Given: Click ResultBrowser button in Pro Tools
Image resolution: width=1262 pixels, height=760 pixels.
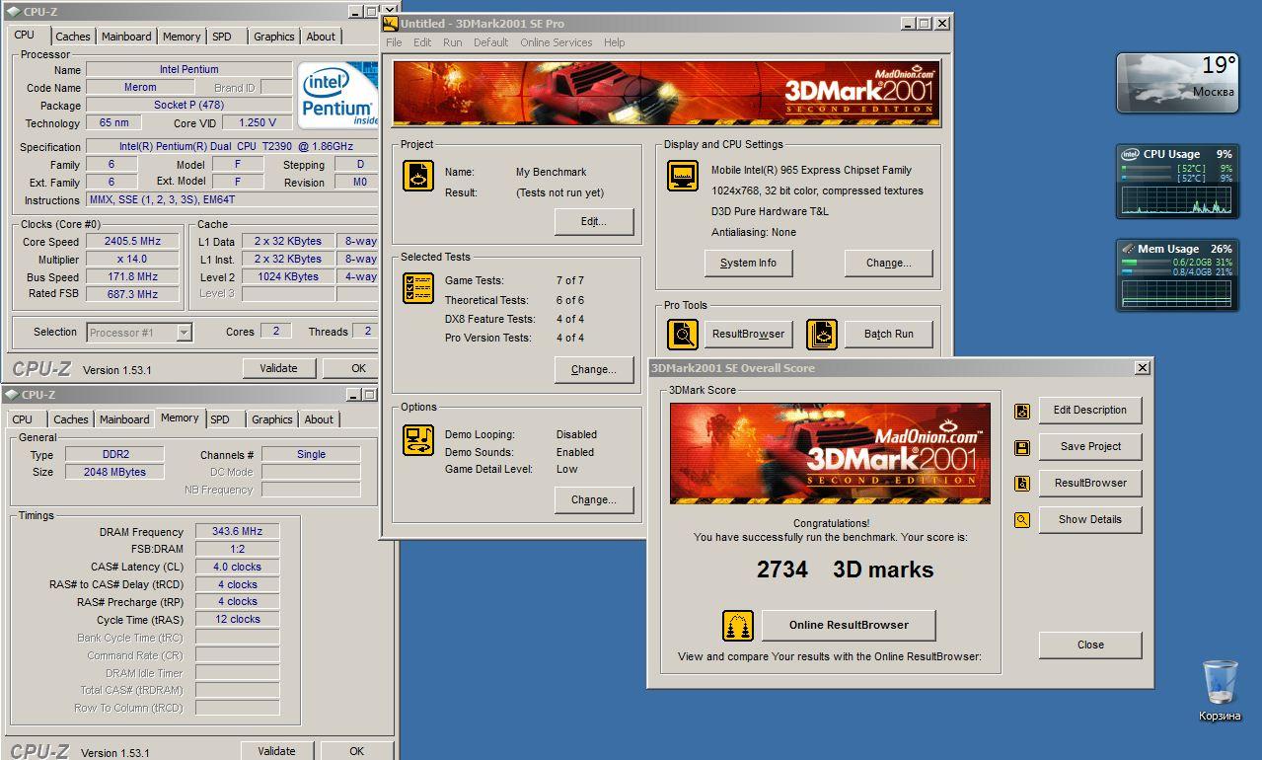Looking at the screenshot, I should (748, 335).
